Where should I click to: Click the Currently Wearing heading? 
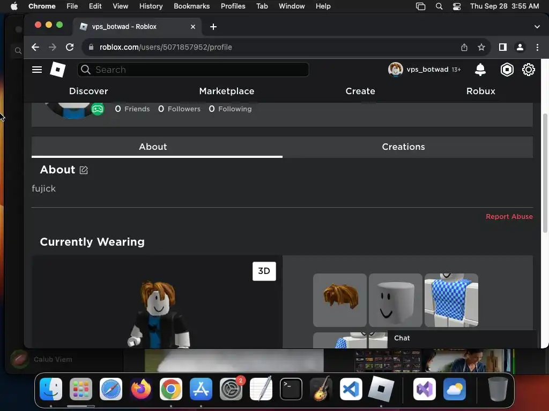(92, 242)
